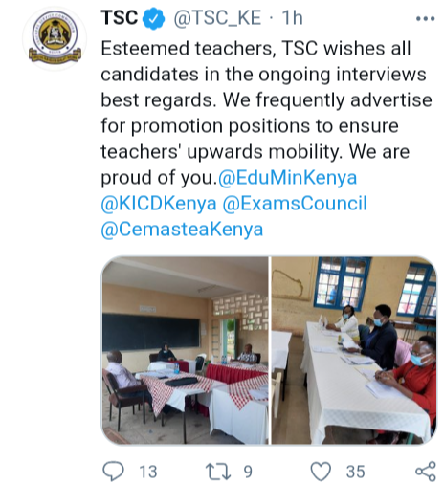The height and width of the screenshot is (484, 444).
Task: Click the blue verified badge
Action: pyautogui.click(x=153, y=18)
